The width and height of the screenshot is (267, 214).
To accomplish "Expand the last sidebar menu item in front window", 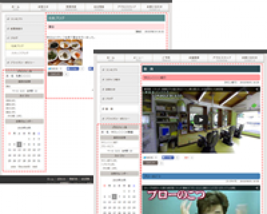I will 120,118.
